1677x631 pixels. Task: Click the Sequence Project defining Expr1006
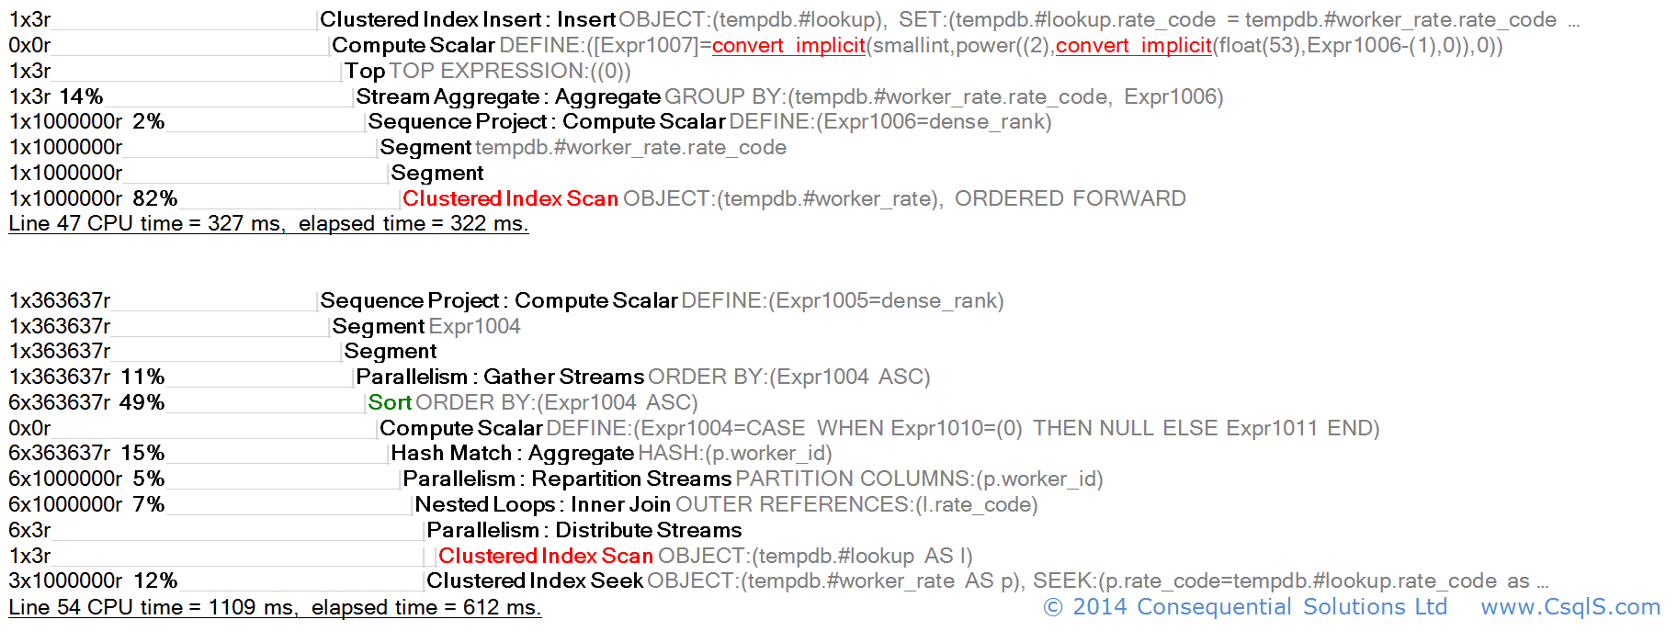tap(546, 121)
